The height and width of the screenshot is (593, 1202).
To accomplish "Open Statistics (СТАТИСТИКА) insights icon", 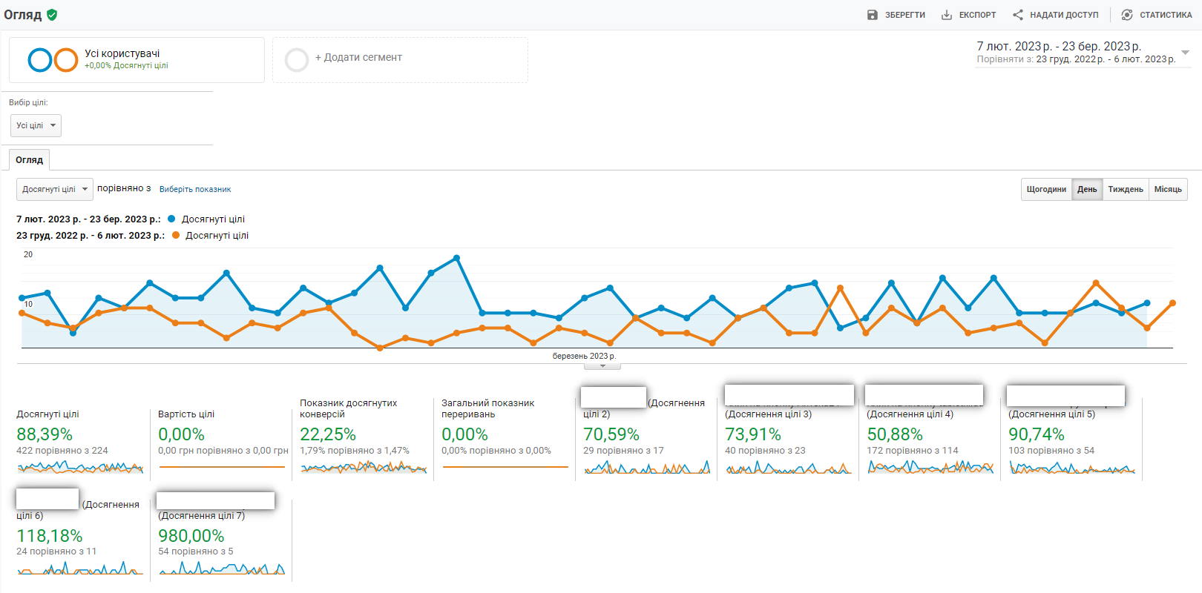I will pos(1127,15).
